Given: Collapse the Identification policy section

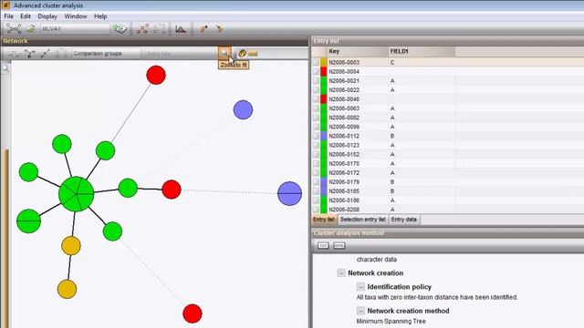Looking at the screenshot, I should coord(360,287).
